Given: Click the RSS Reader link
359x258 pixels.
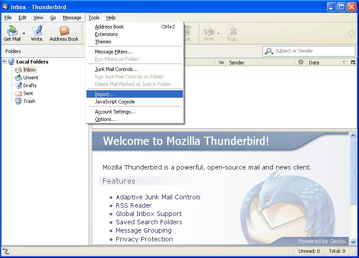Looking at the screenshot, I should point(133,205).
